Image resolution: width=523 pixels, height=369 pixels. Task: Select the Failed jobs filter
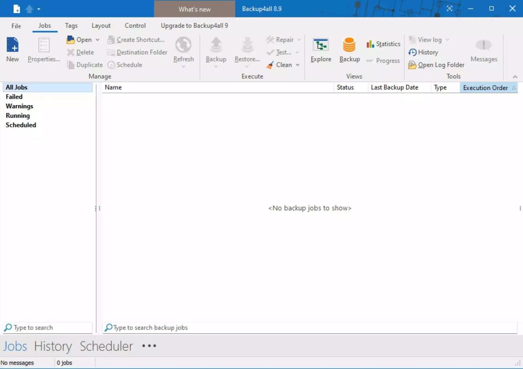coord(14,97)
